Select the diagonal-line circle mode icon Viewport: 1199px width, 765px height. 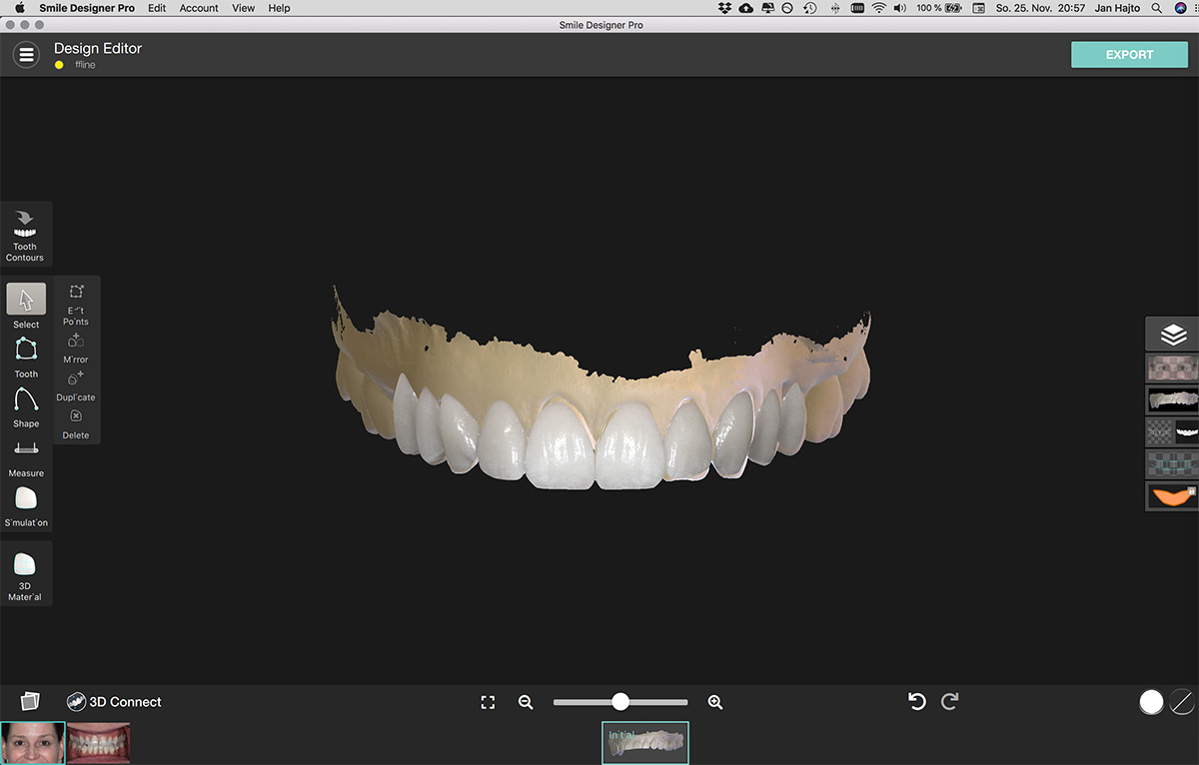click(1183, 701)
